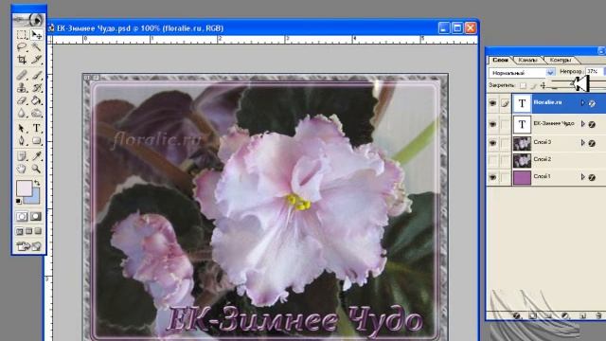Select the Blur tool

(22, 113)
